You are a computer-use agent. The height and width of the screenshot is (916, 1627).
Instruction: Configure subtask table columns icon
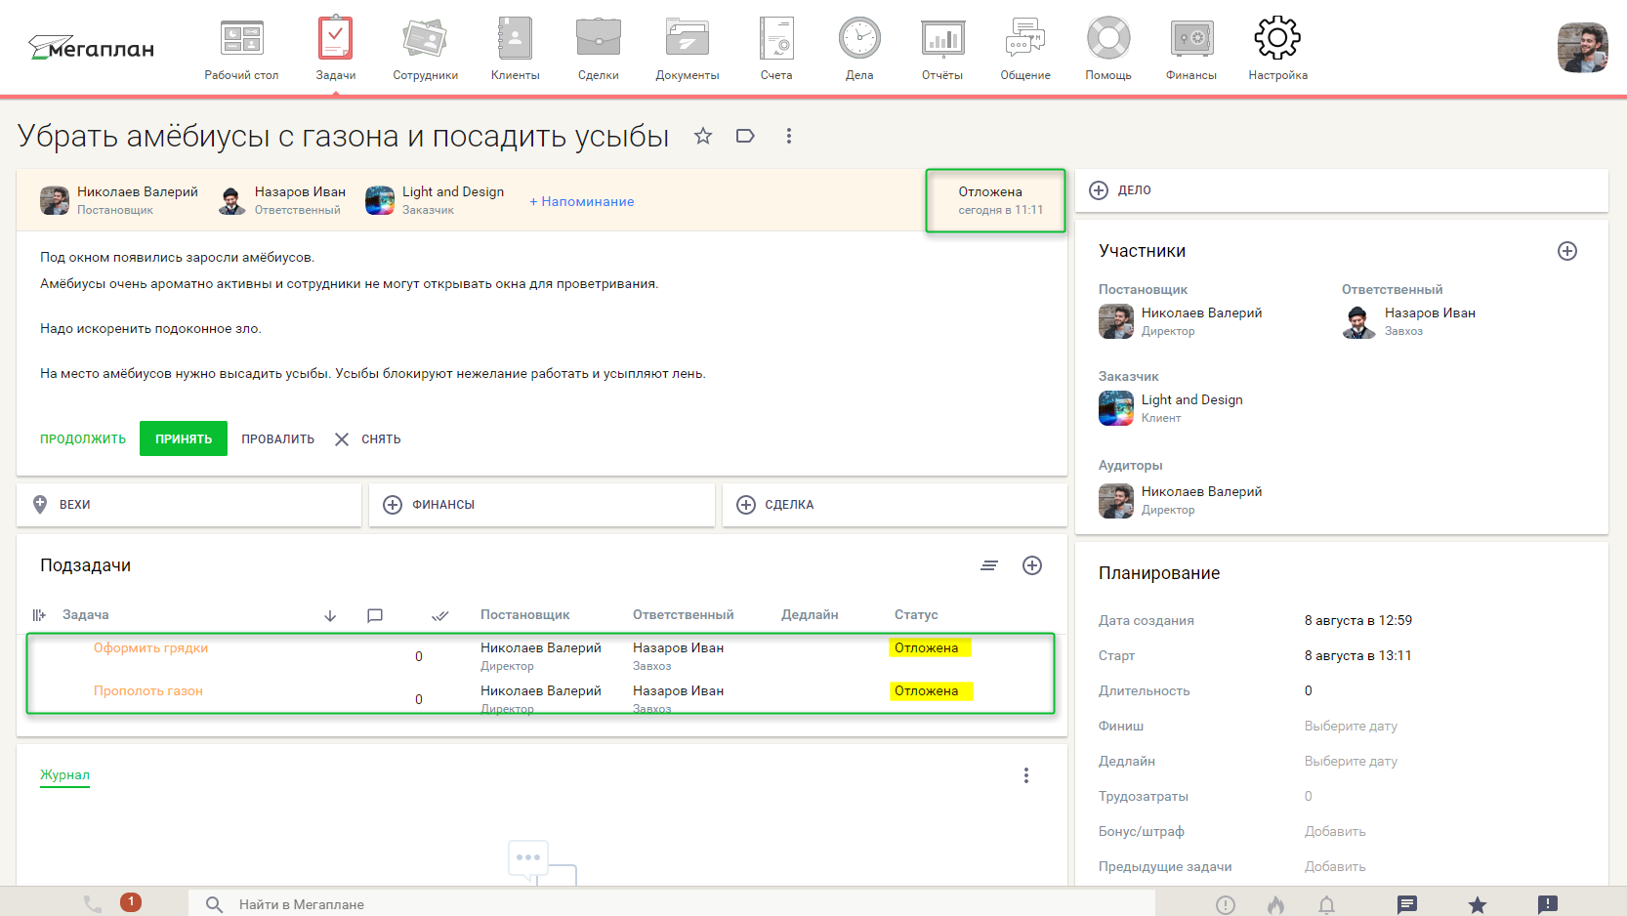pyautogui.click(x=39, y=615)
